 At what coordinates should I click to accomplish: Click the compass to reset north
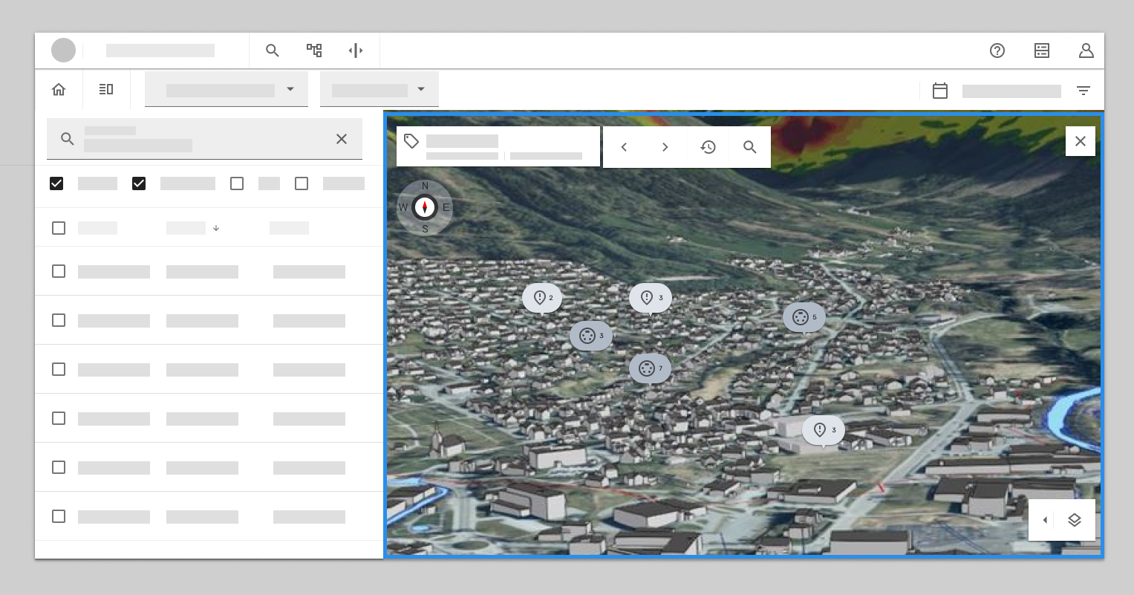tap(425, 207)
